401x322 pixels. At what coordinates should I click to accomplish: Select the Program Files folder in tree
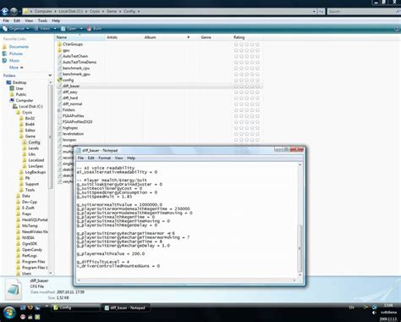[x=34, y=262]
